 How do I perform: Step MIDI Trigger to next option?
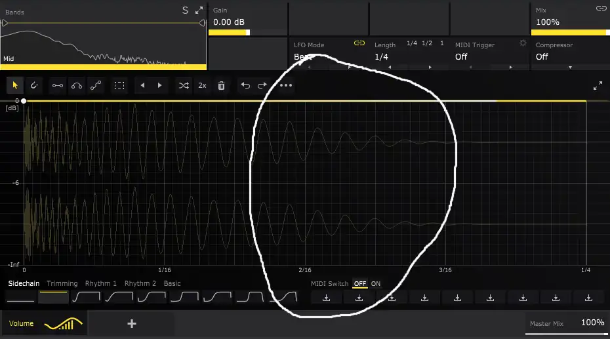(511, 68)
